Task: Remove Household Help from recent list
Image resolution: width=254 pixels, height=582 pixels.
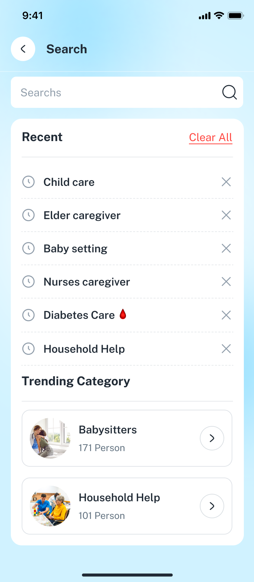Action: pos(226,349)
